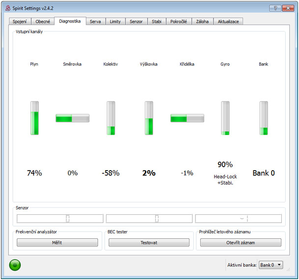Open the Aktivní banka dropdown
The image size is (299, 280).
271,265
